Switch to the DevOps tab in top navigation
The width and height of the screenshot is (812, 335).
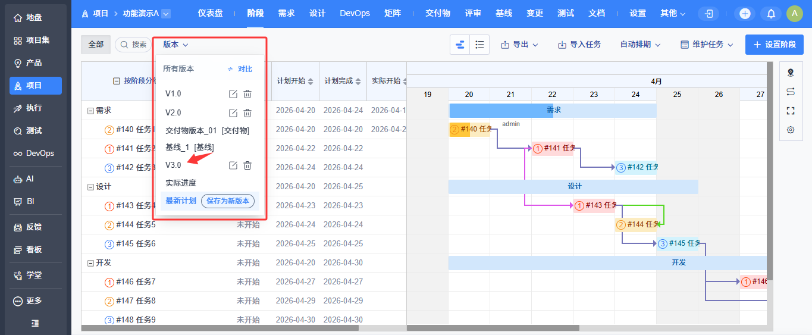[x=355, y=14]
